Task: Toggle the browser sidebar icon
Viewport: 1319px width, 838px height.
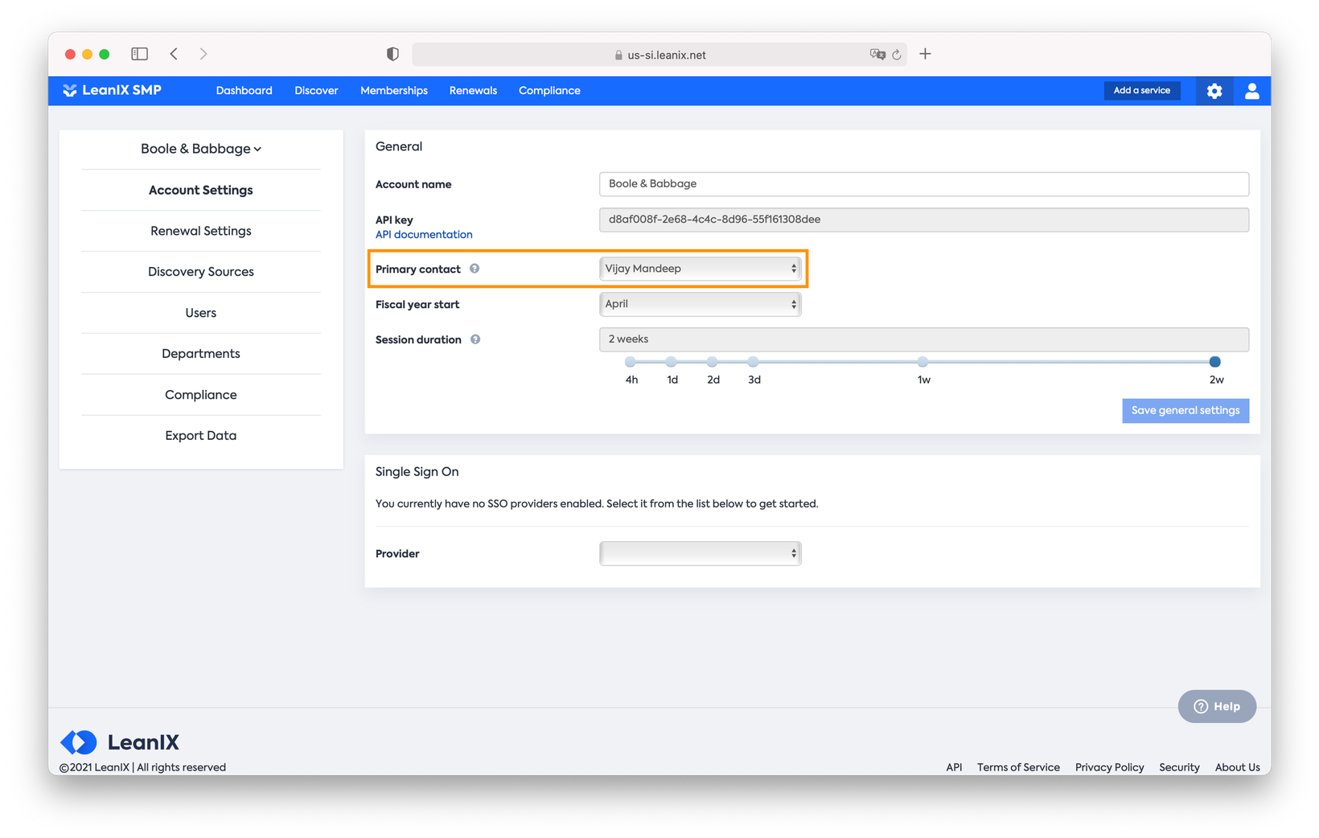Action: pyautogui.click(x=139, y=54)
